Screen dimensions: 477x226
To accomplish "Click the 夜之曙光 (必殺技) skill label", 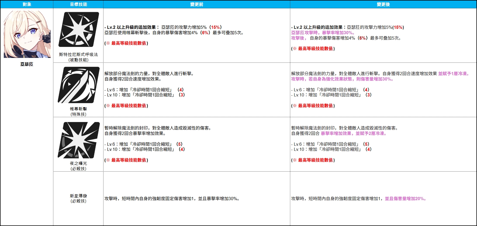I will click(78, 166).
